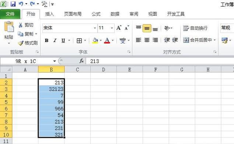Toggle align text left
The height and width of the screenshot is (144, 234).
(139, 40)
